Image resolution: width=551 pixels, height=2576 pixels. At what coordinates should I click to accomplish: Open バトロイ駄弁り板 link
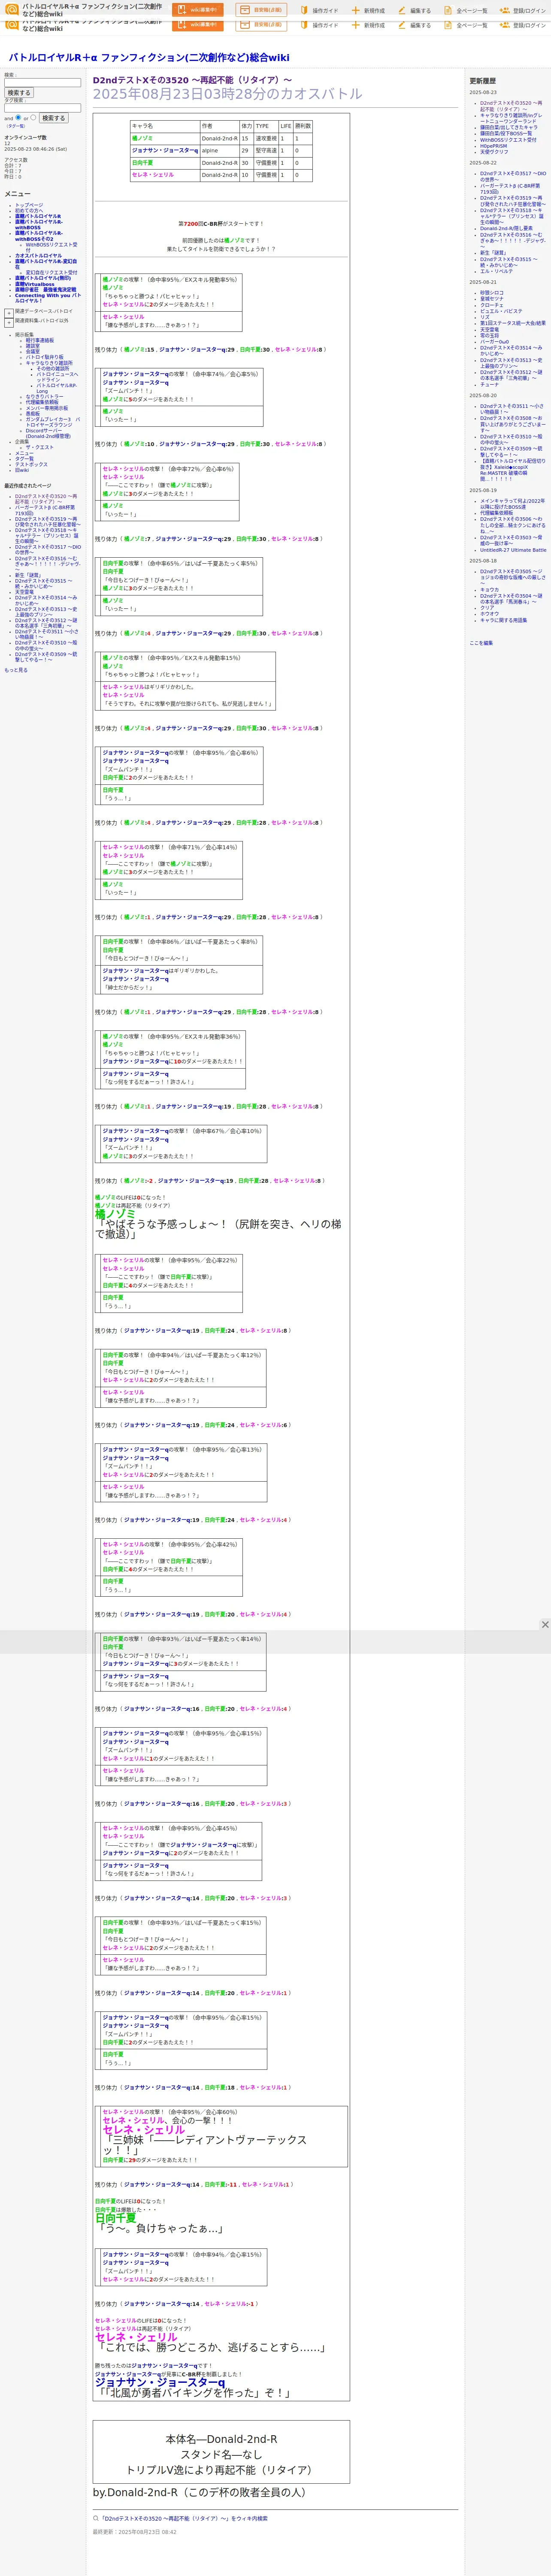[x=44, y=357]
